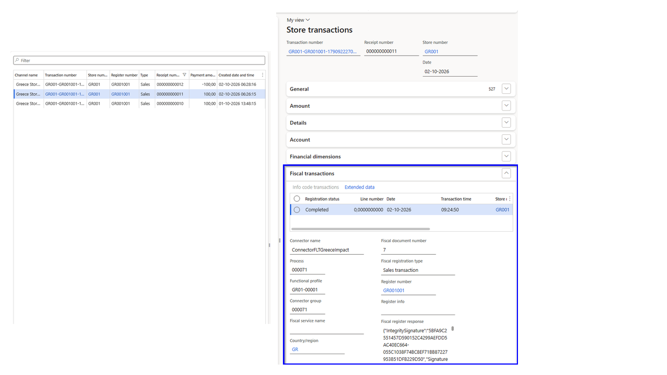Click the 09:24:50 transaction time cell

(450, 210)
